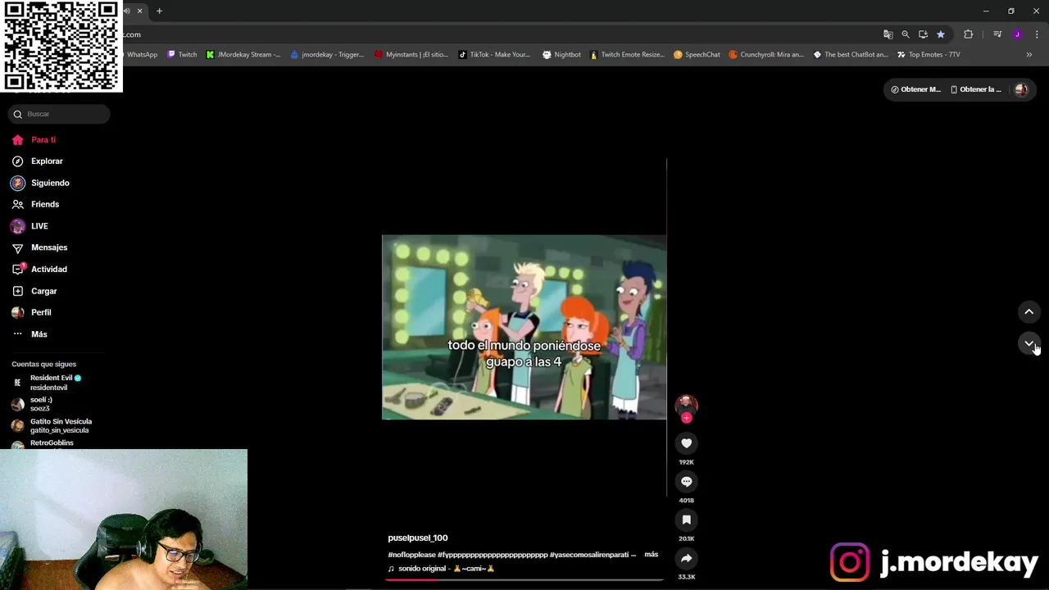Image resolution: width=1049 pixels, height=590 pixels.
Task: Go to the next video with down chevron
Action: [1029, 343]
